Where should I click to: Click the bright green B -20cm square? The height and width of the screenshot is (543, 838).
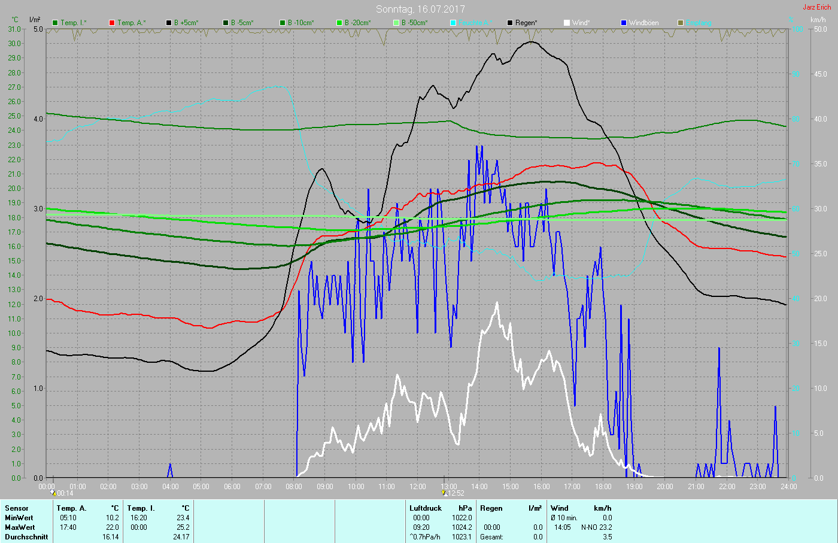(339, 23)
